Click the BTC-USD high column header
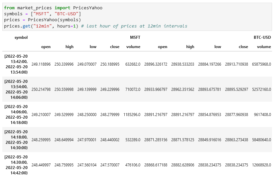Viewport: 275px width, 177px height. [x=190, y=47]
